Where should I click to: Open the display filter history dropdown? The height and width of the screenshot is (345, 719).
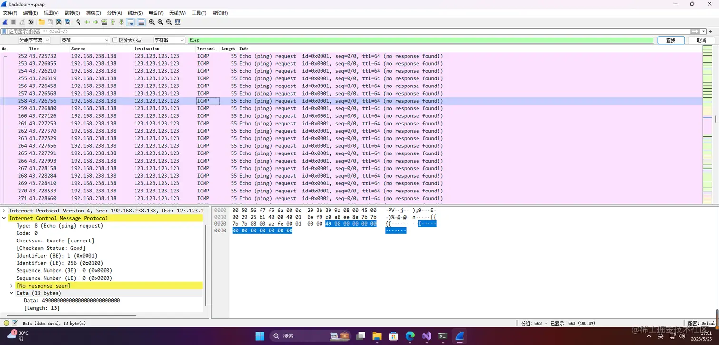click(704, 31)
